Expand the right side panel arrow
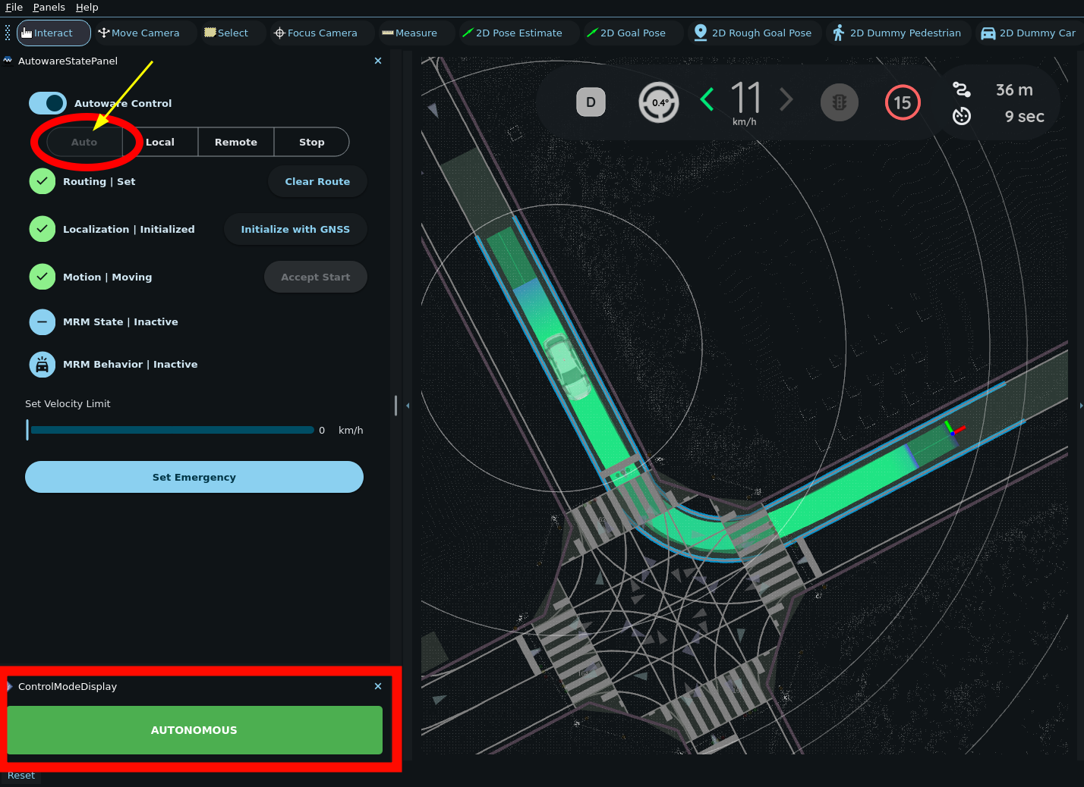 tap(1080, 406)
